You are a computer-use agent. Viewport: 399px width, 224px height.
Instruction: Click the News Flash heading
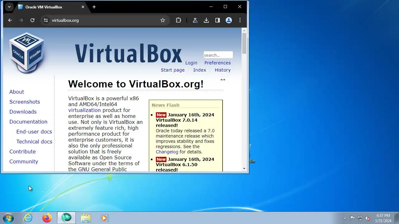166,105
